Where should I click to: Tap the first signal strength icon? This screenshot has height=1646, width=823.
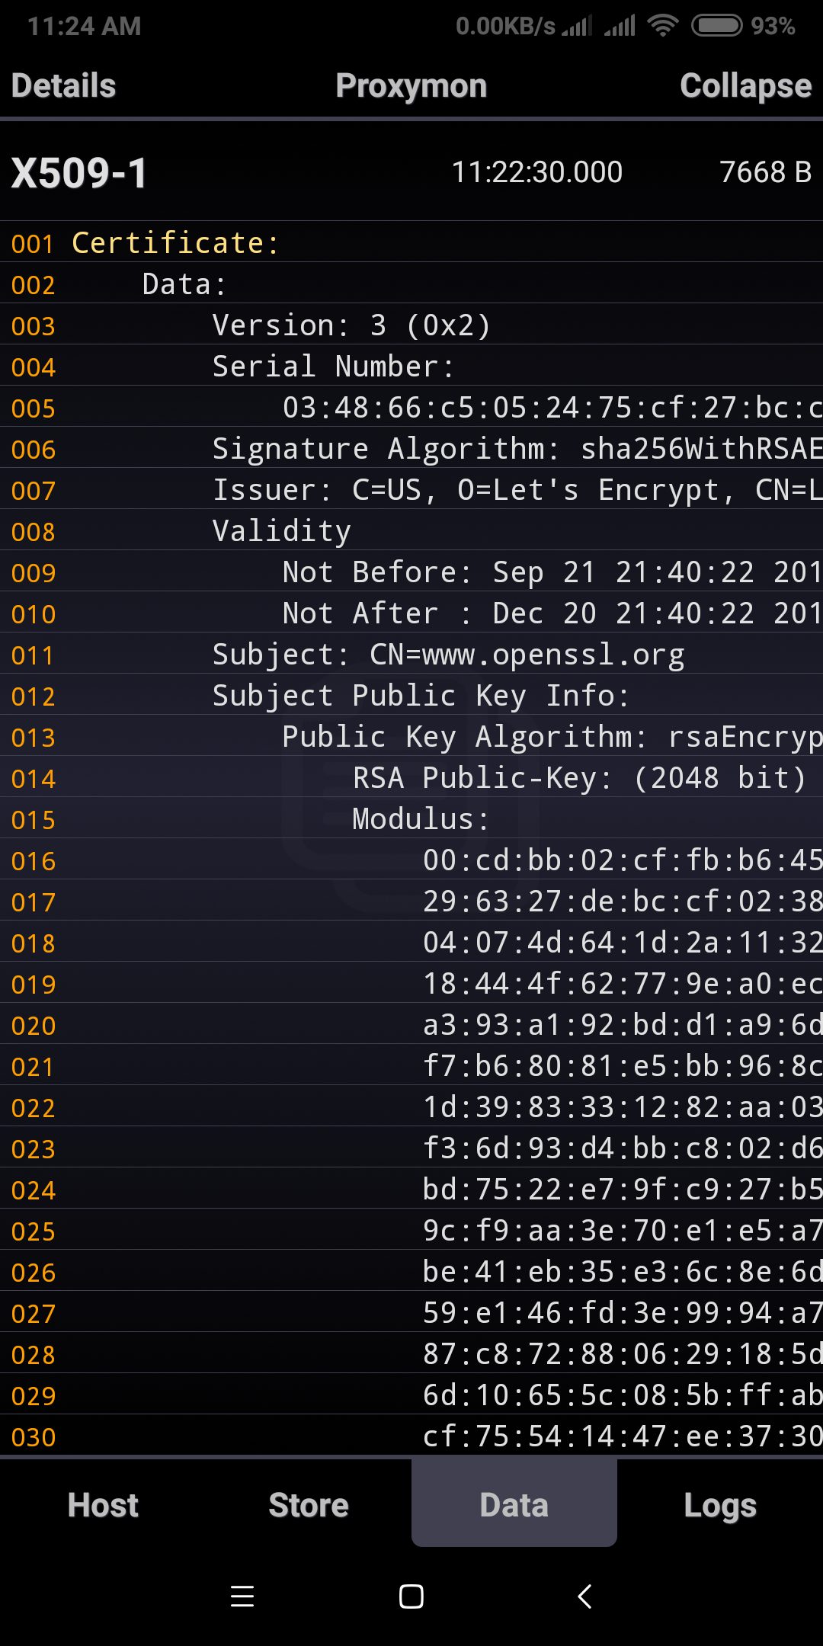(x=577, y=26)
